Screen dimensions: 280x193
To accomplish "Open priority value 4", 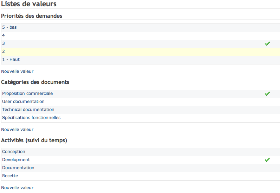I will [x=4, y=35].
